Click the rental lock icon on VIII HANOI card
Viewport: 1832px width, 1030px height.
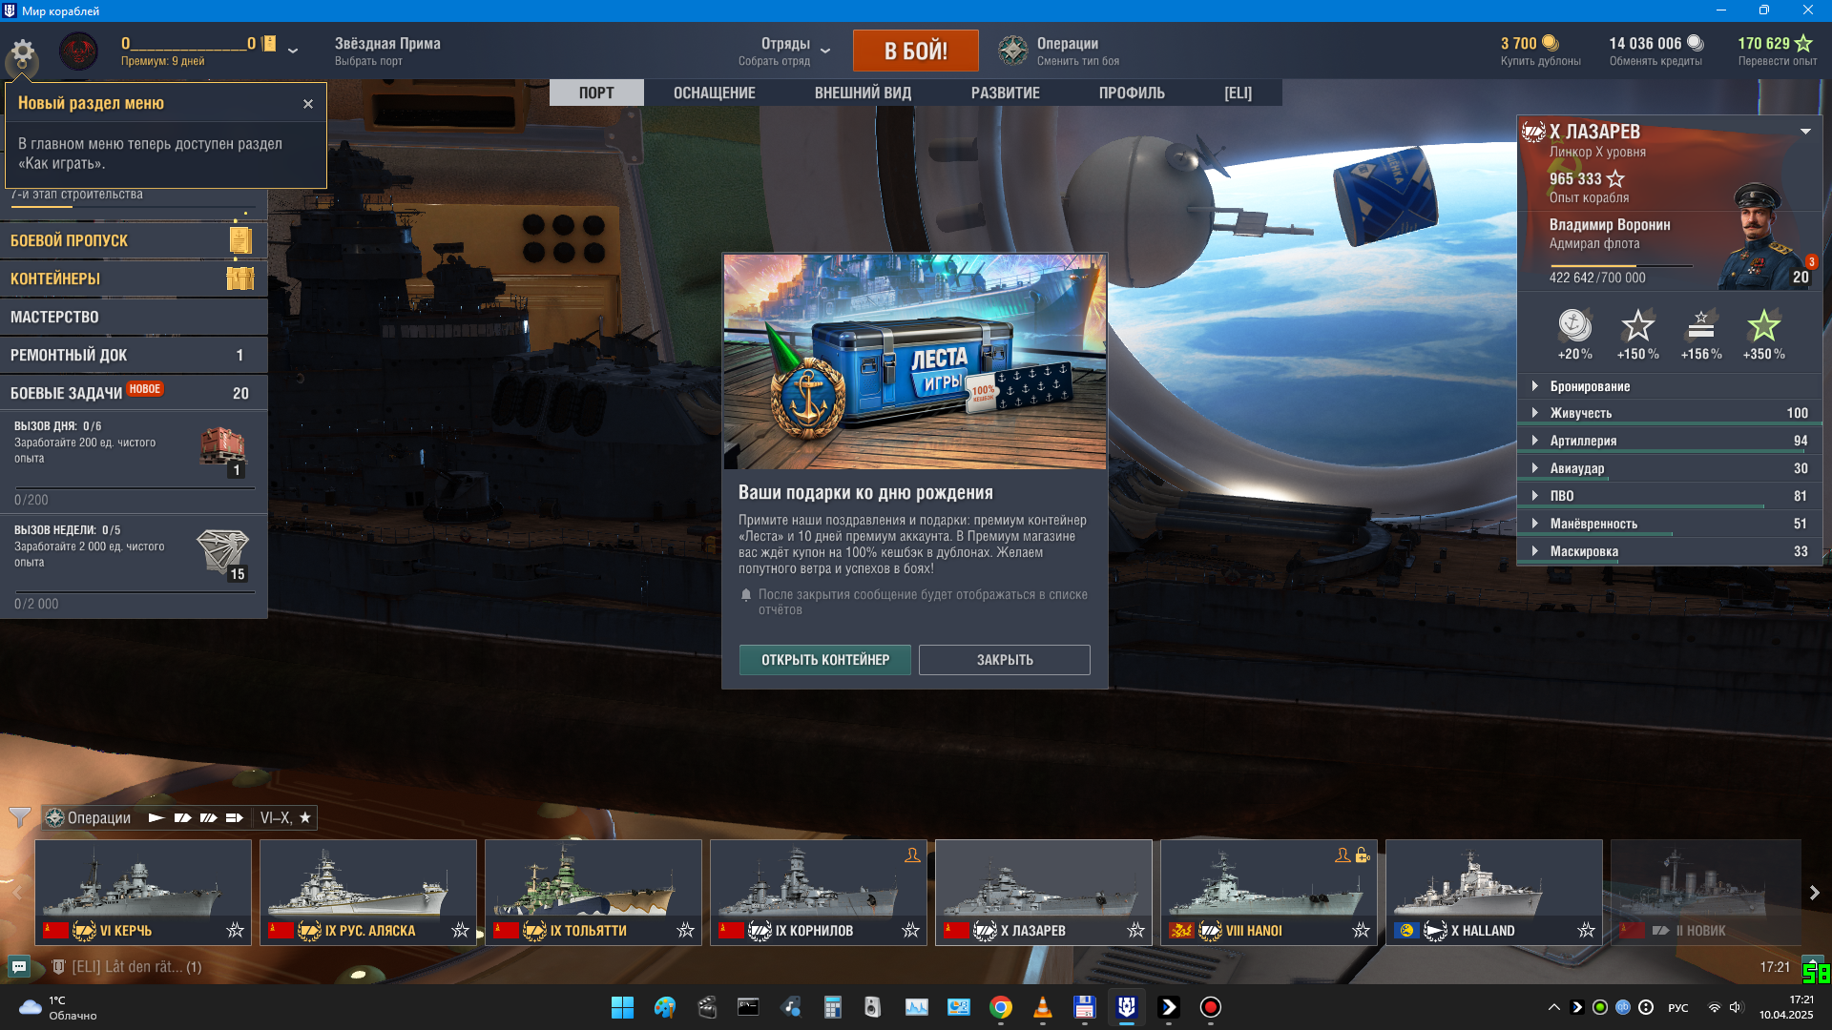click(x=1363, y=855)
